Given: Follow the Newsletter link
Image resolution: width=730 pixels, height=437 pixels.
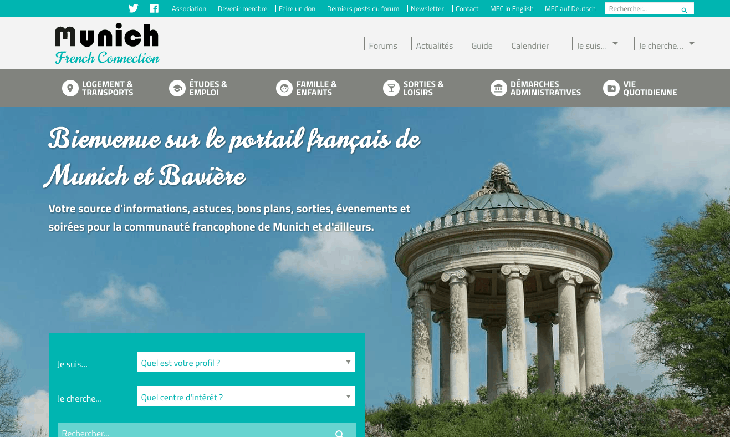Looking at the screenshot, I should tap(427, 9).
